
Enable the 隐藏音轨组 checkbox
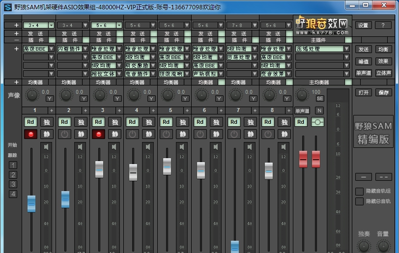click(x=359, y=191)
